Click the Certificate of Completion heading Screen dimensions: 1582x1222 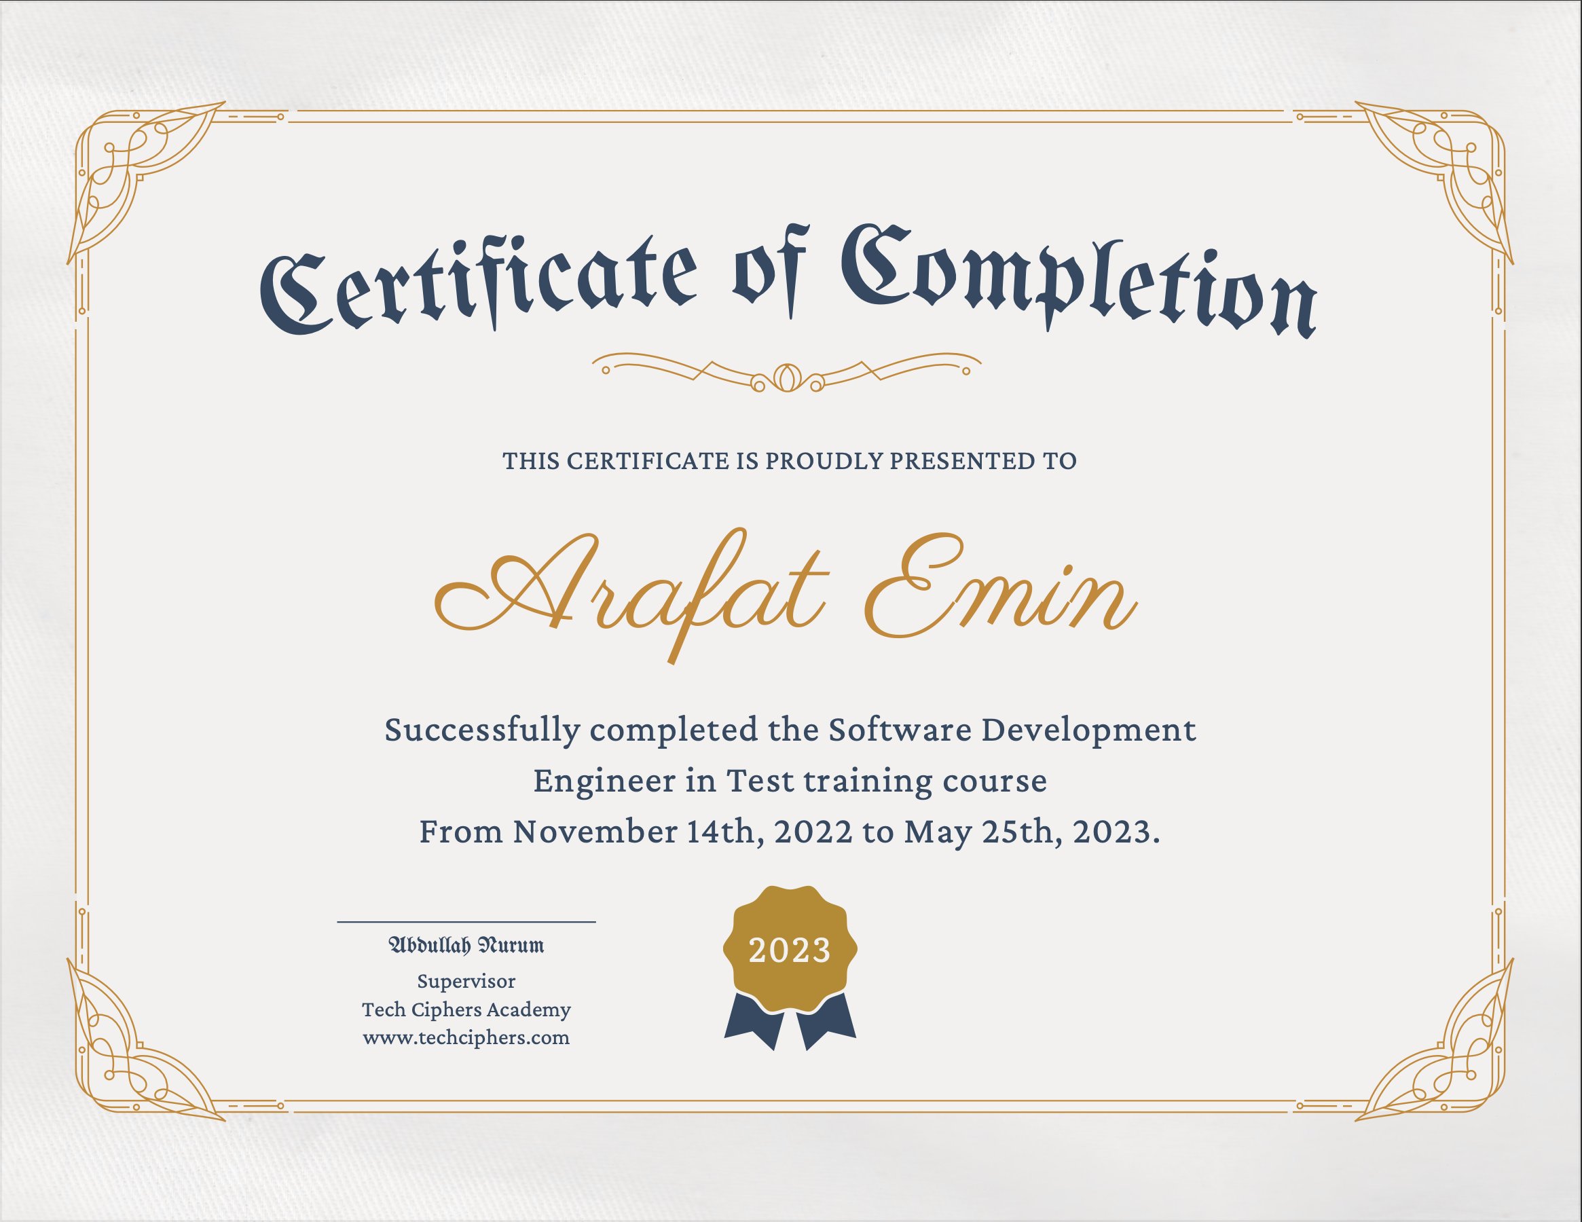[788, 284]
